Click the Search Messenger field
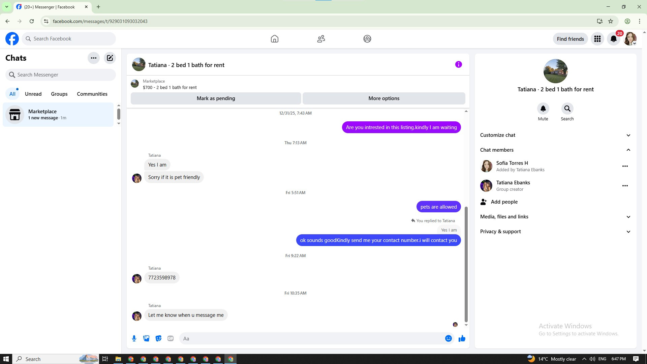Screen dimensions: 647x364 (61, 75)
